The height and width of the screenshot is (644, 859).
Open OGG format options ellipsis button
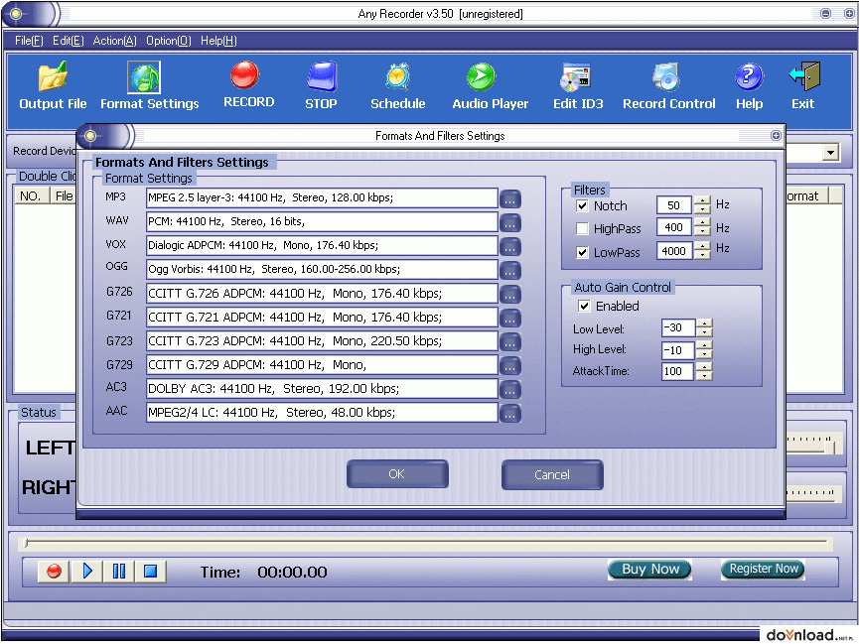[x=510, y=271]
